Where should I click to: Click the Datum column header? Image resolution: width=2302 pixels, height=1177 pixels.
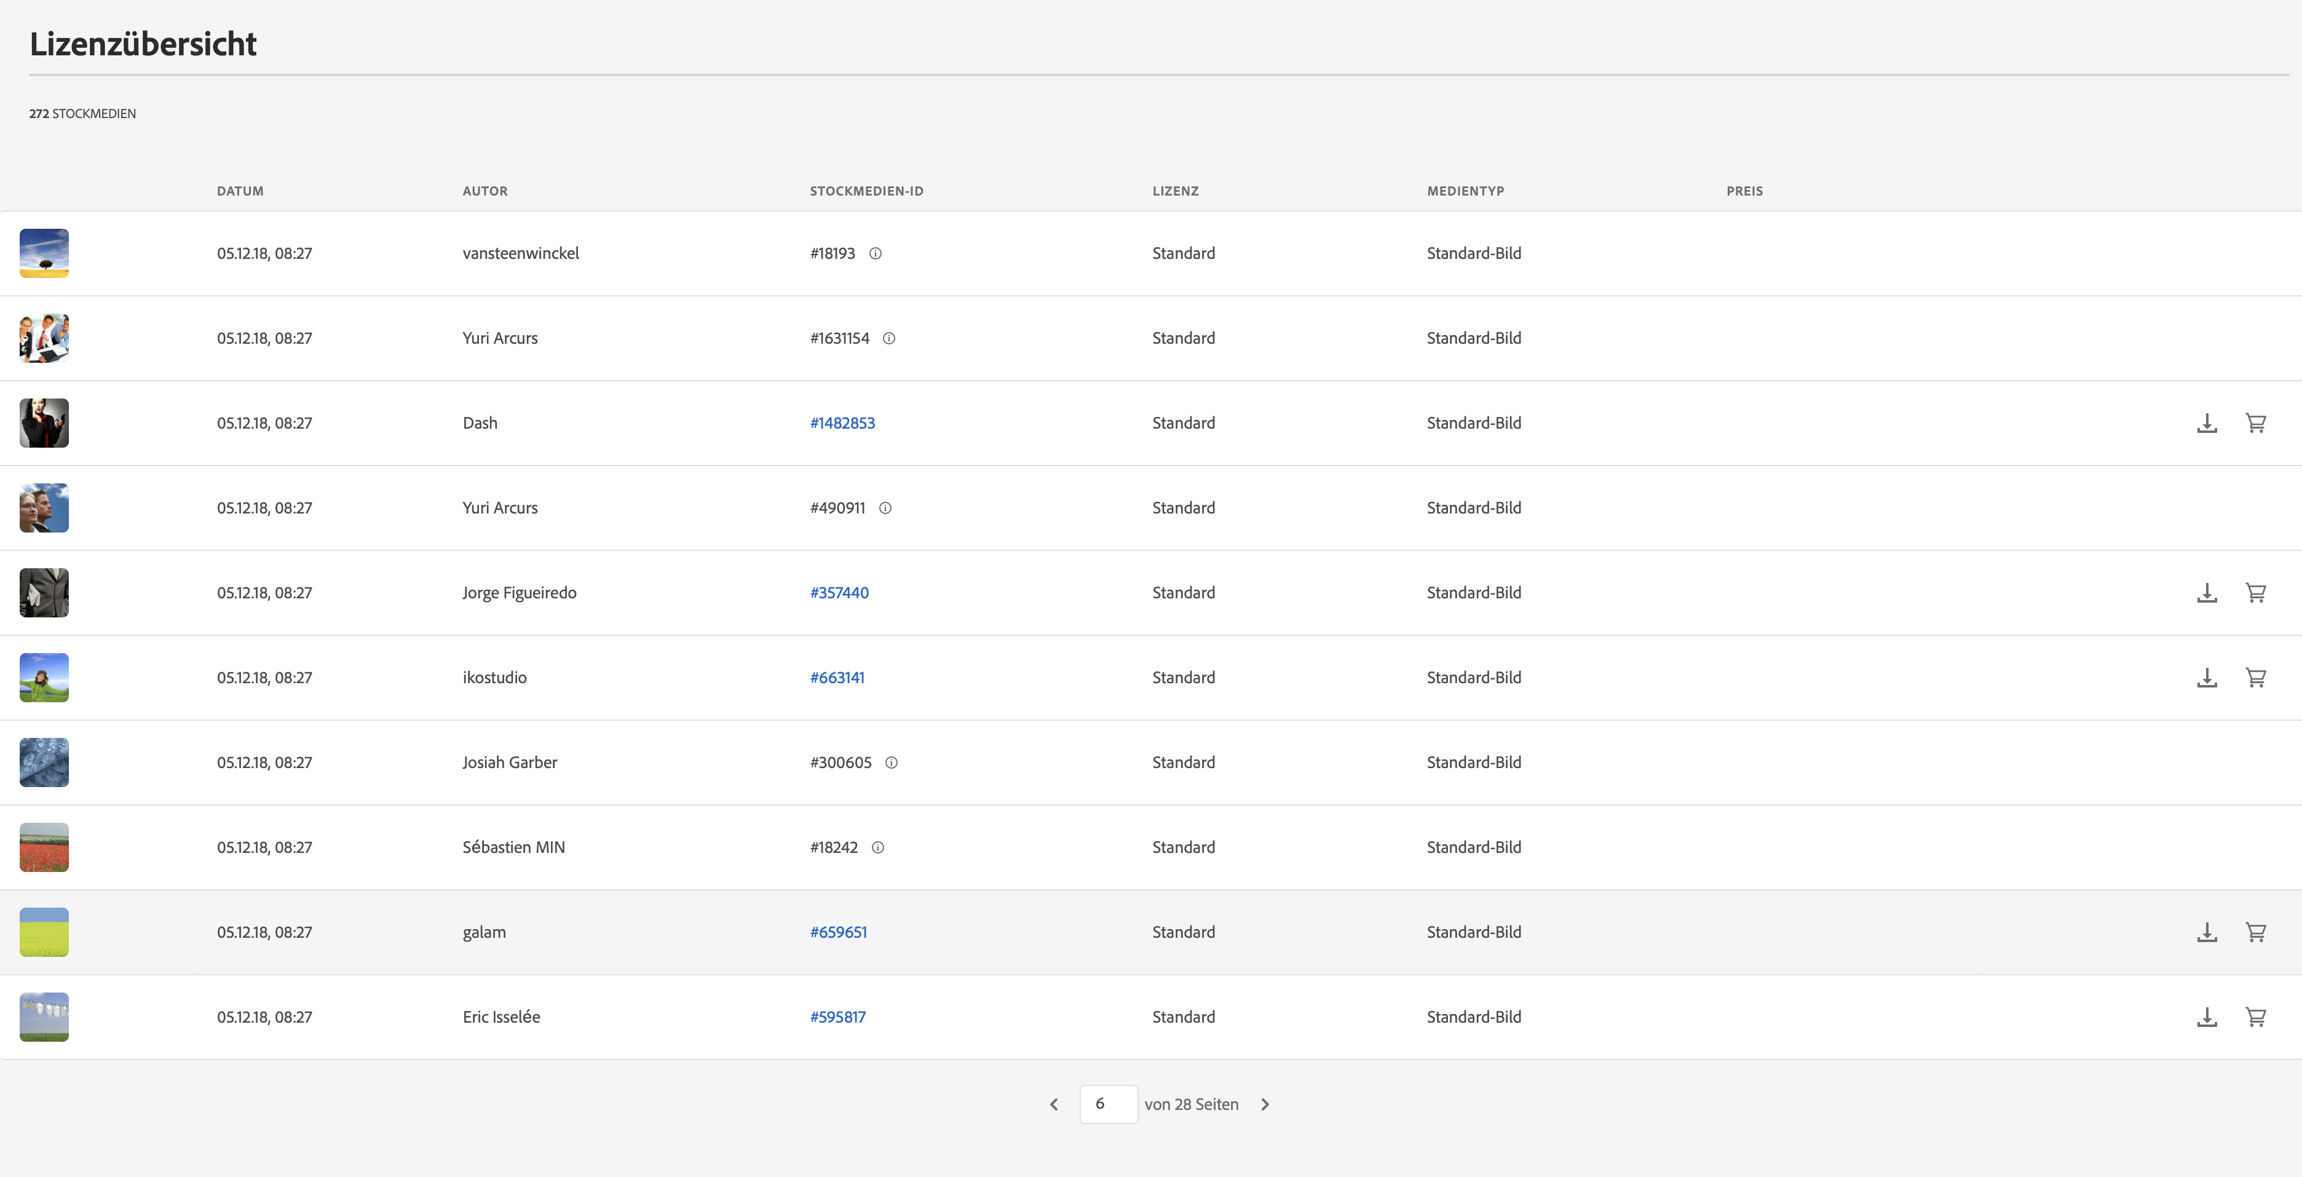point(240,191)
